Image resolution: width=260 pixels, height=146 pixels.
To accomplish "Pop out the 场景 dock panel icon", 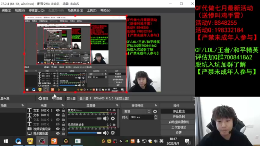I will [x=23, y=105].
